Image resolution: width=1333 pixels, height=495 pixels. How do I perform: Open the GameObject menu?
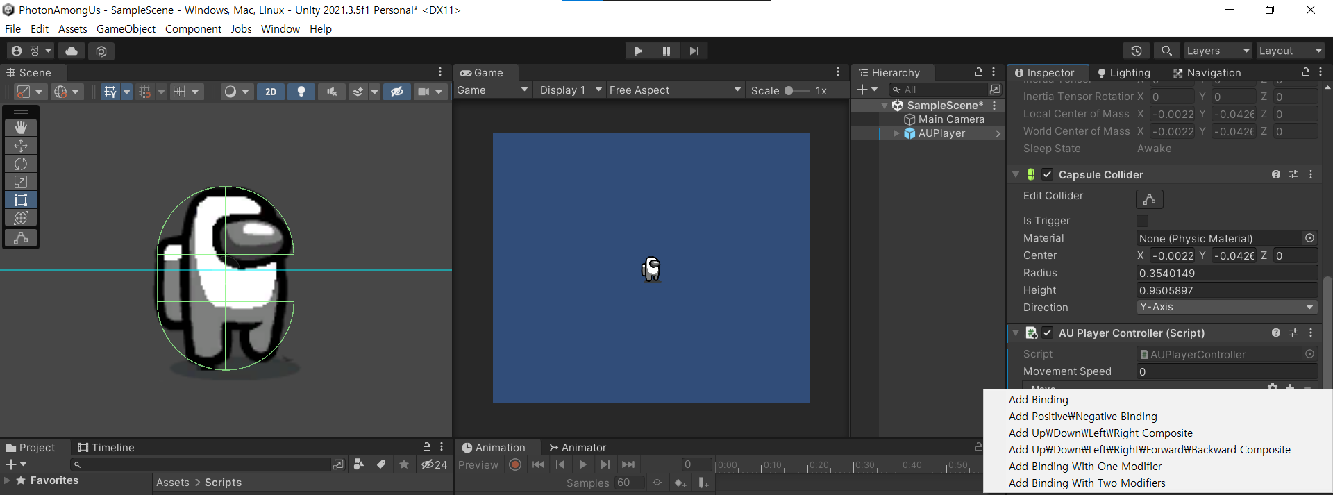126,29
